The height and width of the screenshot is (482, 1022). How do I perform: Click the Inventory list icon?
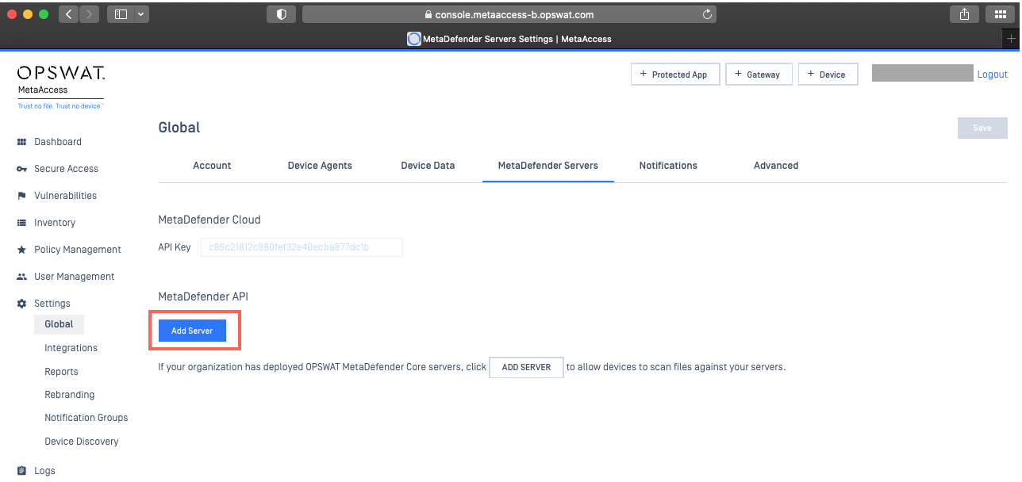[x=22, y=223]
